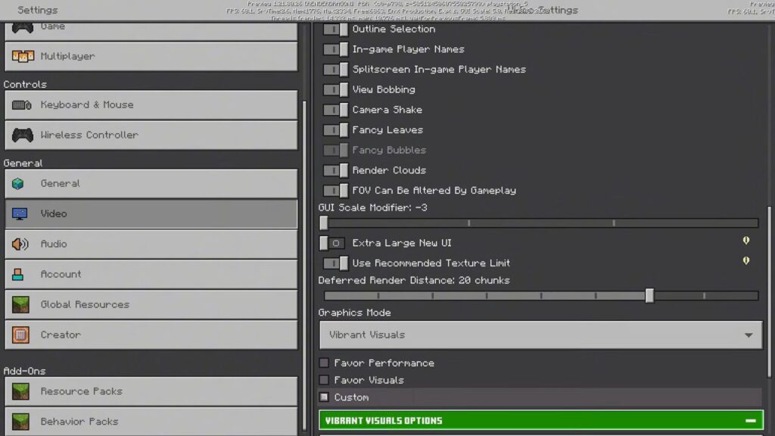
Task: Click the 'GUI Scale Modifier: -3' label
Action: pos(372,207)
